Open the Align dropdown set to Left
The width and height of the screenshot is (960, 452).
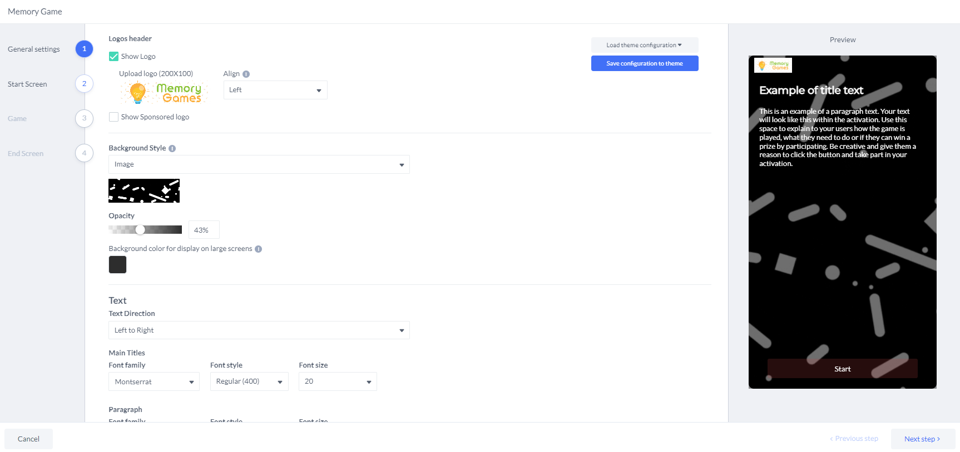click(x=275, y=90)
